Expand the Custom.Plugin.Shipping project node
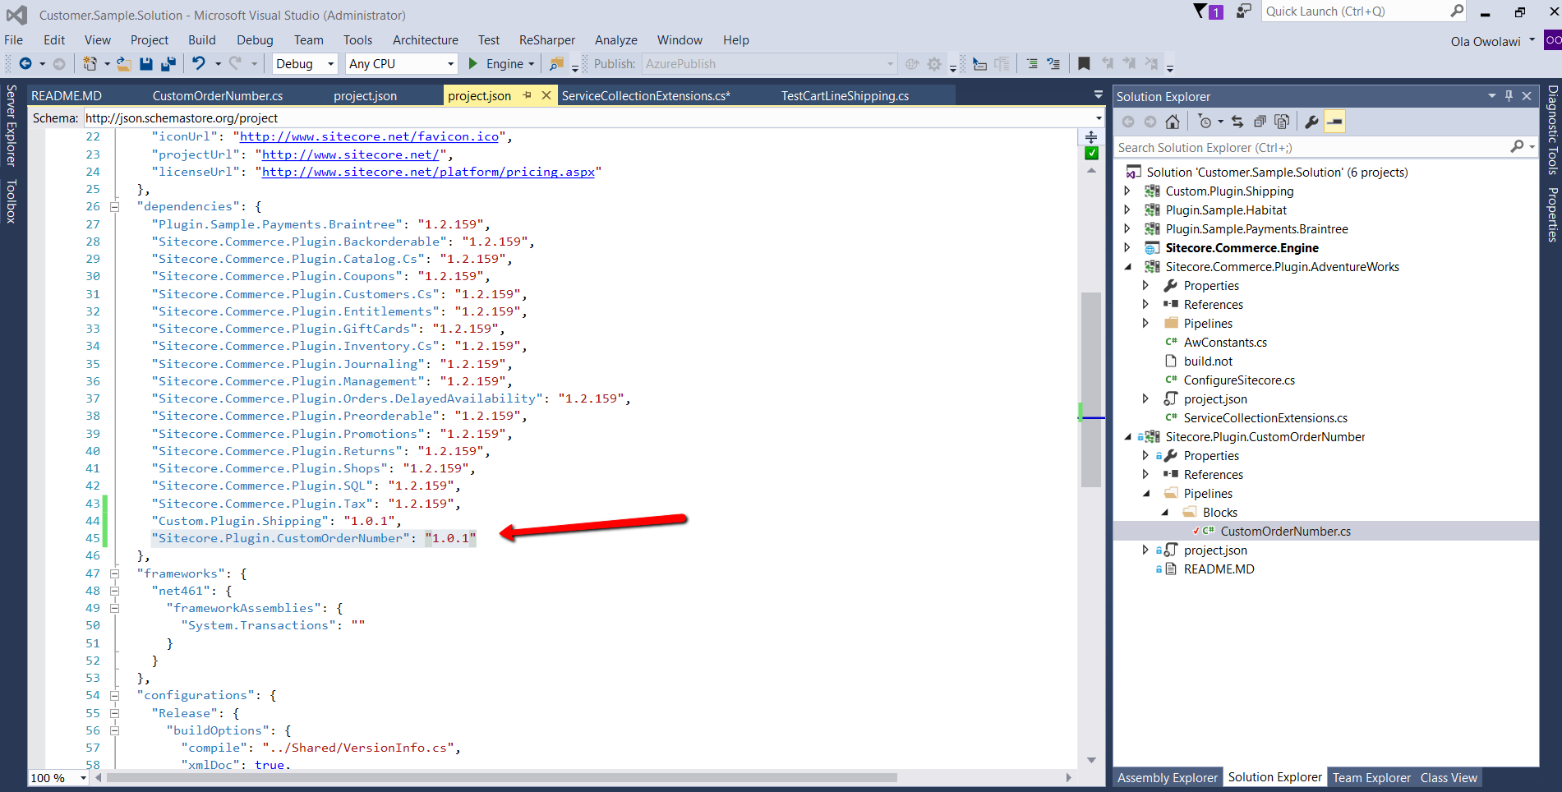 tap(1127, 191)
